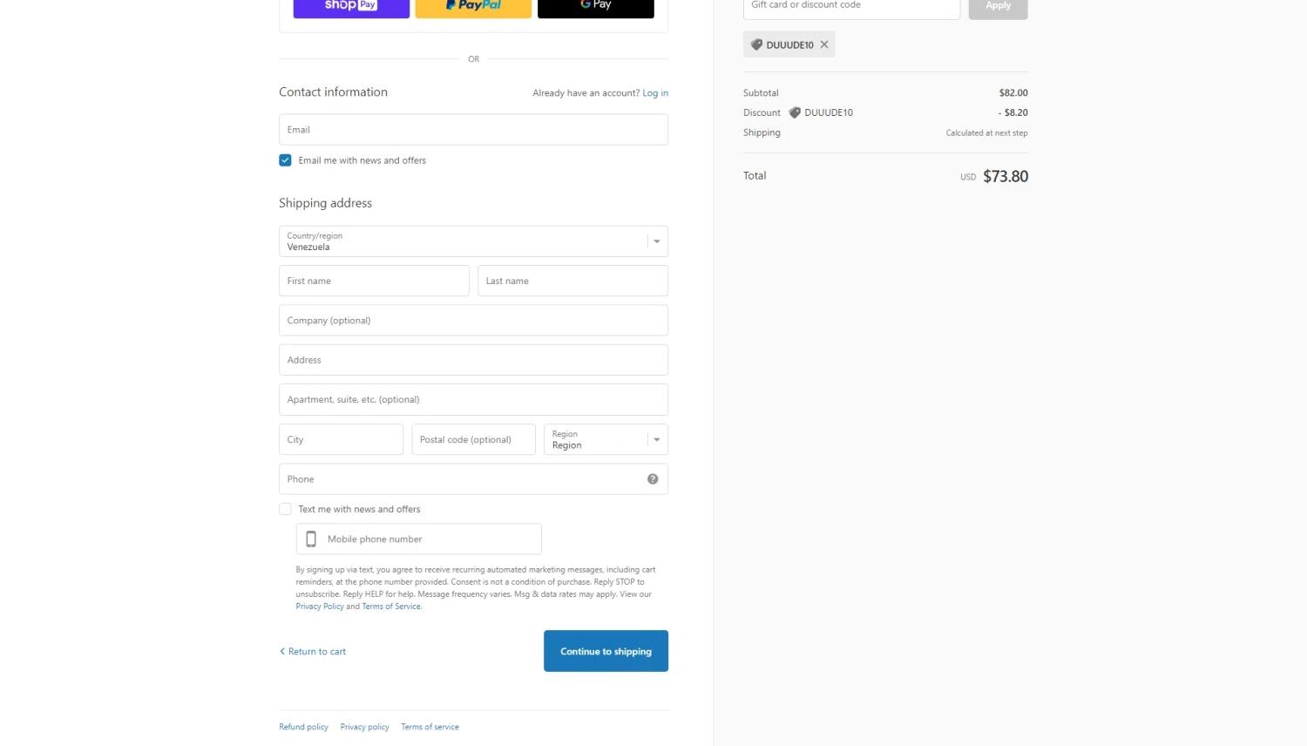1307x746 pixels.
Task: Focus the Mobile phone number field
Action: click(418, 539)
